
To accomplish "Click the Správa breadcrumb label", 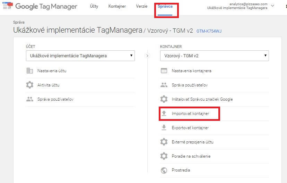I will [19, 22].
